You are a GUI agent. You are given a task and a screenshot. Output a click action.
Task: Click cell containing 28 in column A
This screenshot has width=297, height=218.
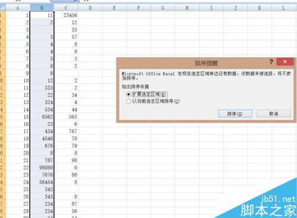coord(18,211)
